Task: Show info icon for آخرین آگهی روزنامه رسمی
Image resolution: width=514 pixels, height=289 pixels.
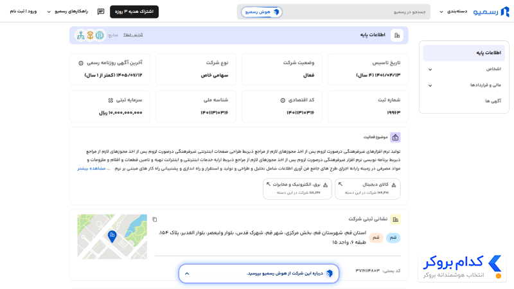Action: (x=81, y=63)
